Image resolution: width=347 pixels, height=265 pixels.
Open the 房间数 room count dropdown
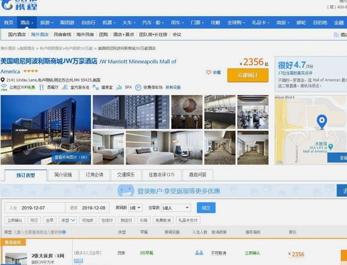click(135, 208)
